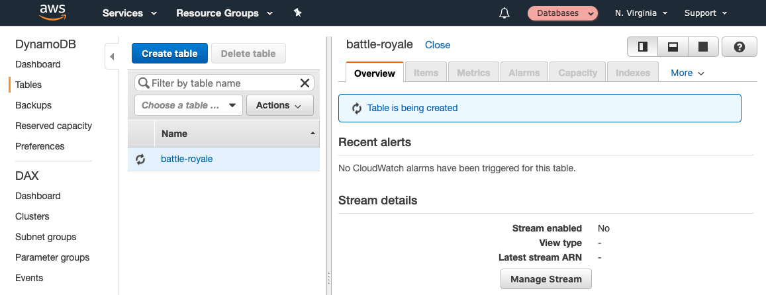
Task: Switch to bottom split view layout
Action: click(673, 47)
